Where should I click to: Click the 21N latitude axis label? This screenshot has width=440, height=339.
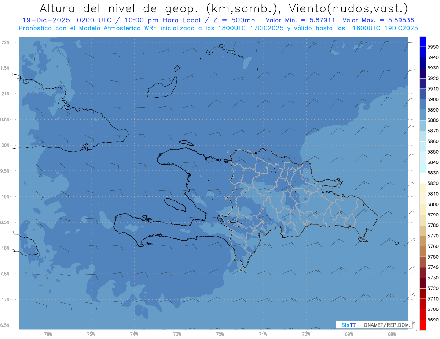pos(5,94)
